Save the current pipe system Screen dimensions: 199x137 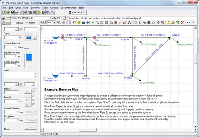13,12
